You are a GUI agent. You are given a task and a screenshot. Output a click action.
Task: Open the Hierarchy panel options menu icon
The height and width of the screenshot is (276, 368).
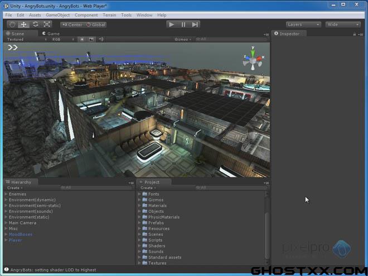(131, 183)
